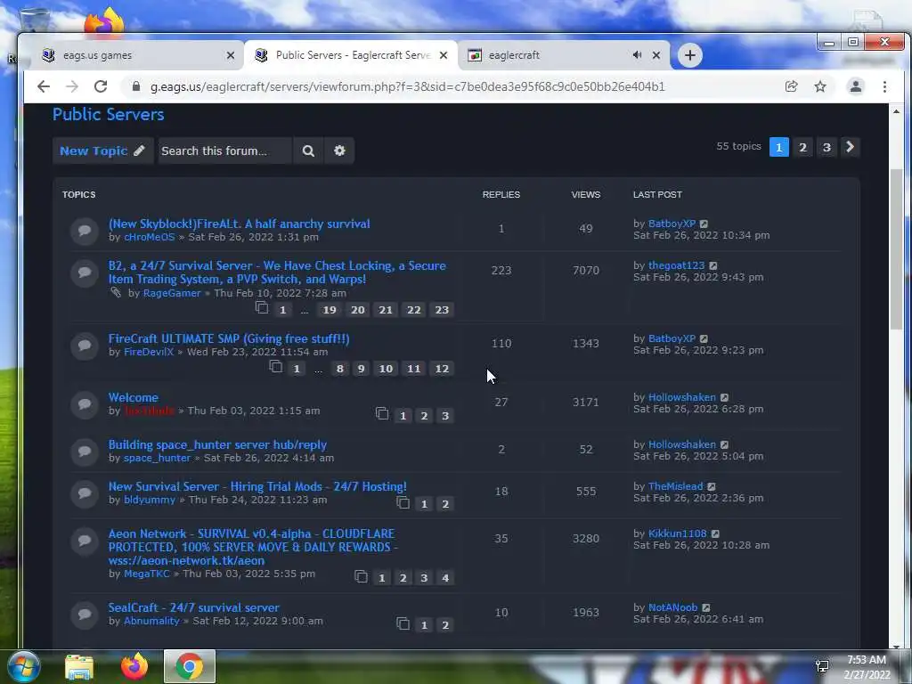The height and width of the screenshot is (684, 912).
Task: Reload the page with the refresh icon
Action: [x=101, y=86]
